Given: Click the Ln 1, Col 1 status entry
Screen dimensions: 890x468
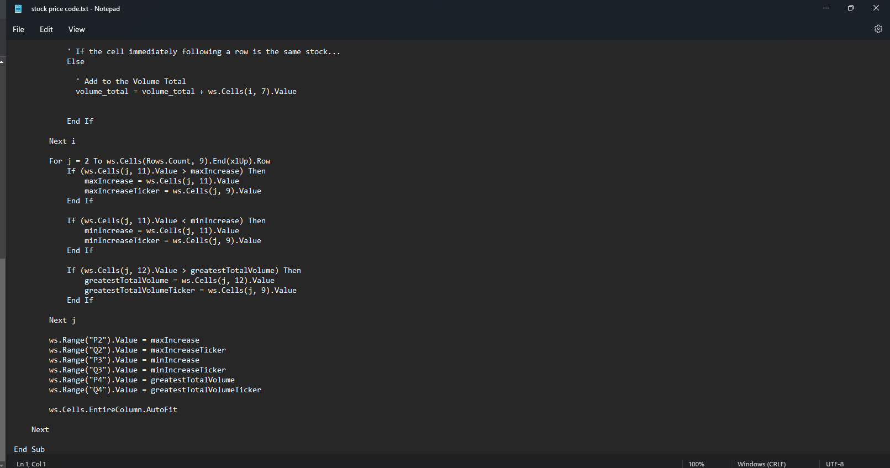Looking at the screenshot, I should tap(31, 464).
